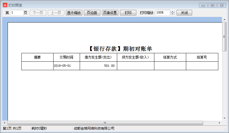Click the print zoom spinner up arrow
Screen dimensions: 229x133
coord(173,12)
